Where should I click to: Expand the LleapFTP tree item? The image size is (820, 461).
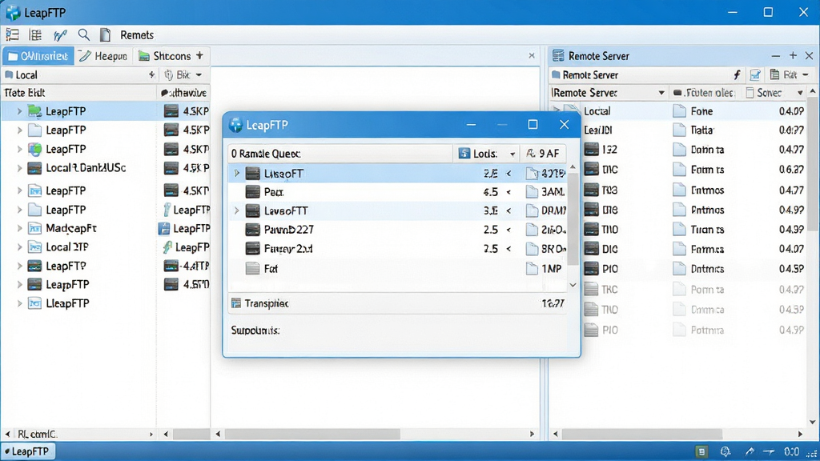[19, 303]
